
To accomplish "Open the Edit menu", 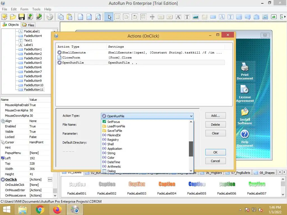I will 13,9.
